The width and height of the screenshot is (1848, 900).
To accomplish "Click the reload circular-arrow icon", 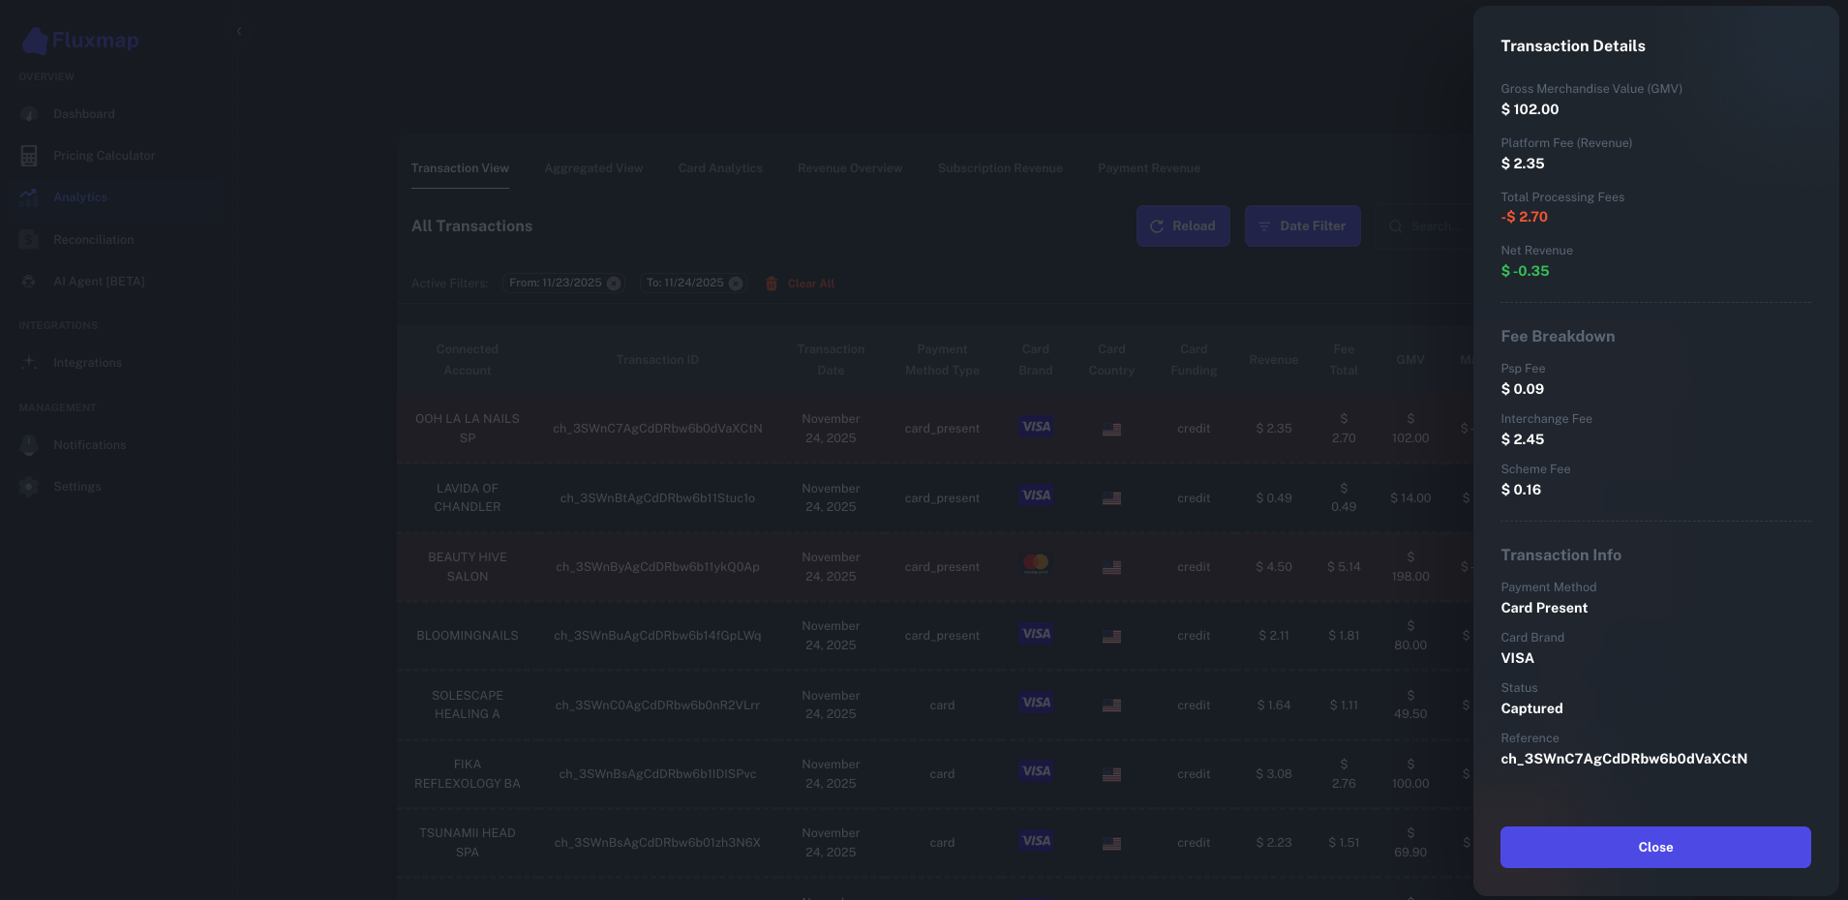I will coord(1158,225).
